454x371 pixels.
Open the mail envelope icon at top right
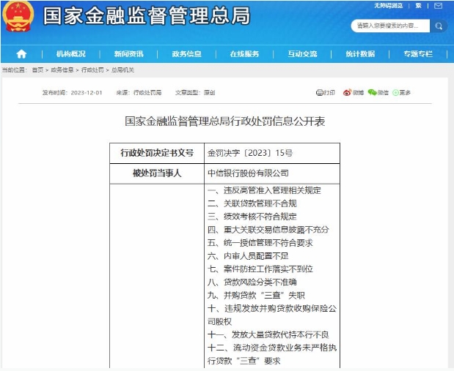coord(439,6)
